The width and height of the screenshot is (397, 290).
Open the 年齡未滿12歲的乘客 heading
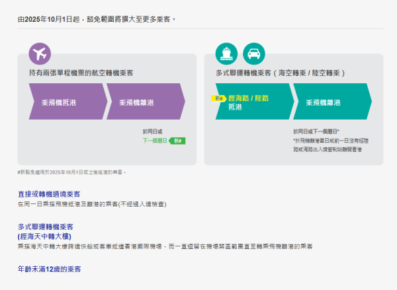tap(50, 269)
